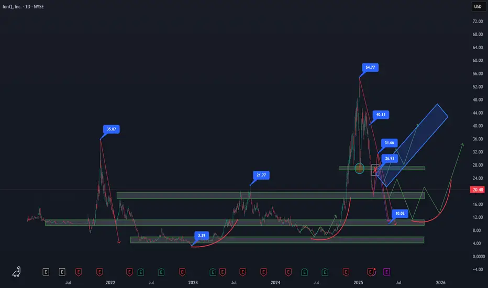Select the 54.77 price callout label
The image size is (488, 288).
(x=370, y=67)
